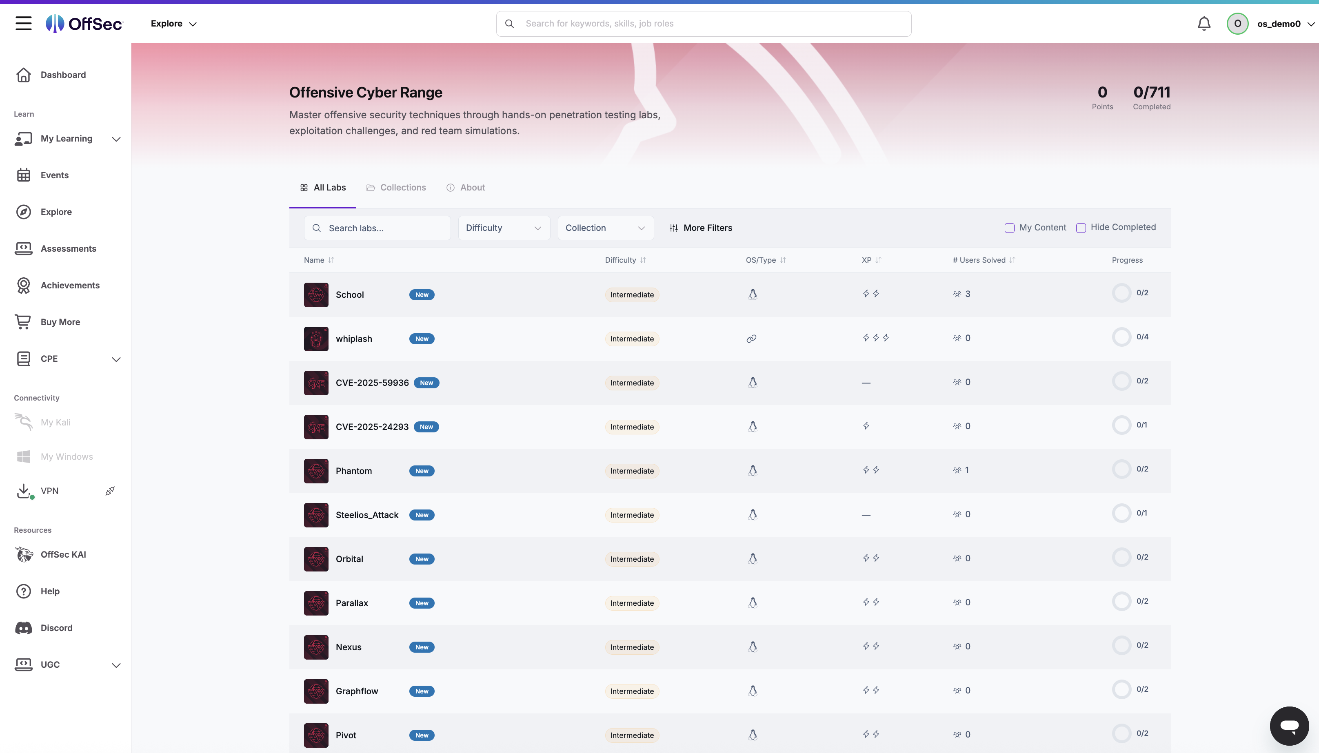Switch to the Collections tab
Image resolution: width=1319 pixels, height=753 pixels.
click(396, 188)
